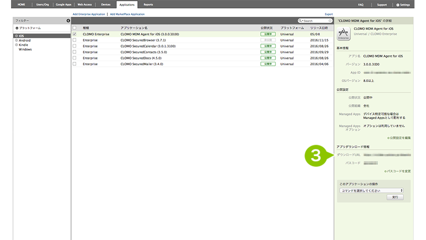Click the 公開設定を編集 link

(399, 138)
